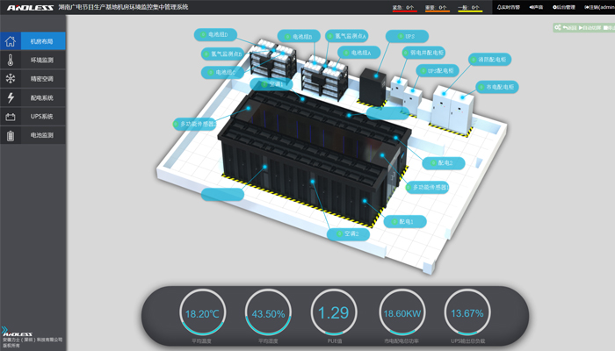
Task: Select the 环境监测 menu item
Action: point(42,61)
